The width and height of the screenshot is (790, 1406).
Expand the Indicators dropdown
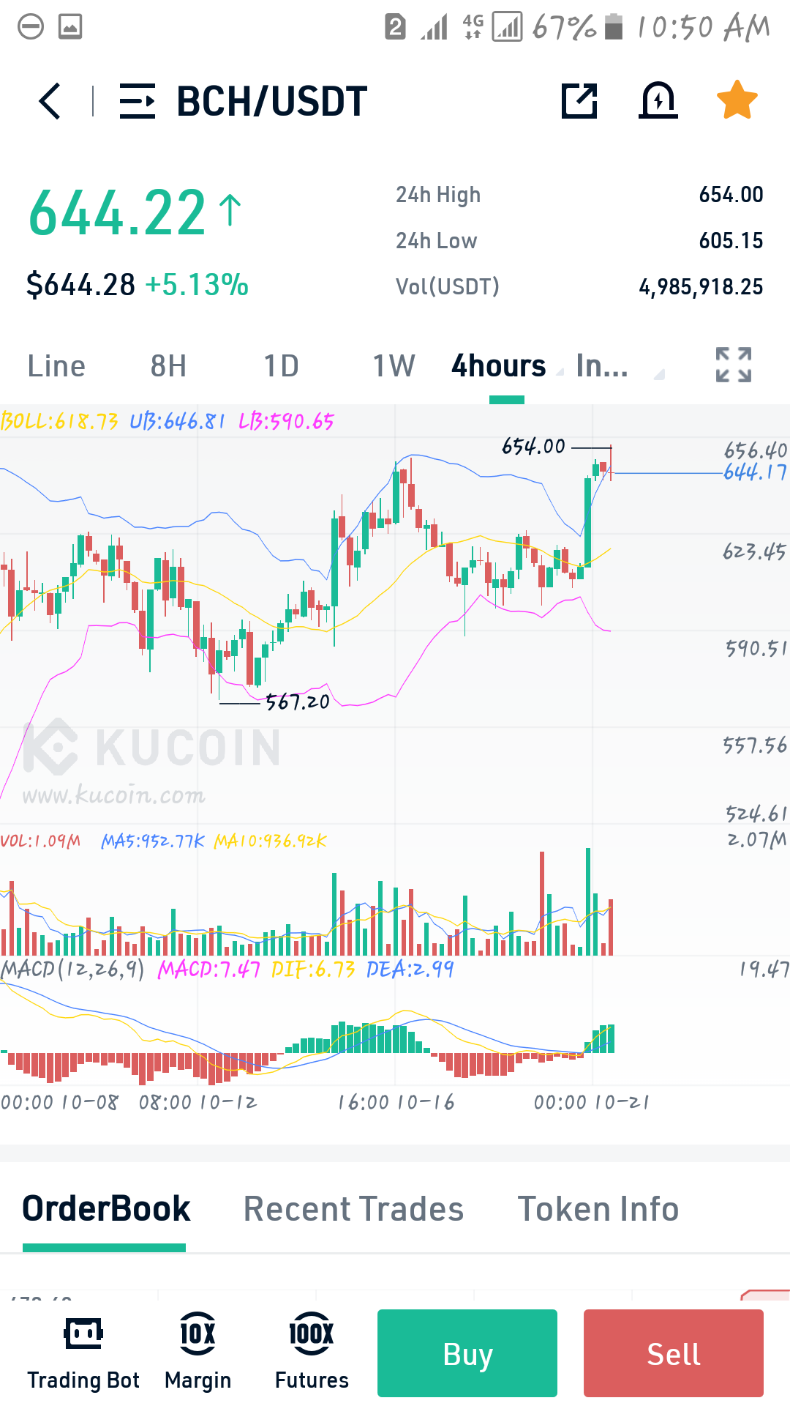(x=620, y=365)
